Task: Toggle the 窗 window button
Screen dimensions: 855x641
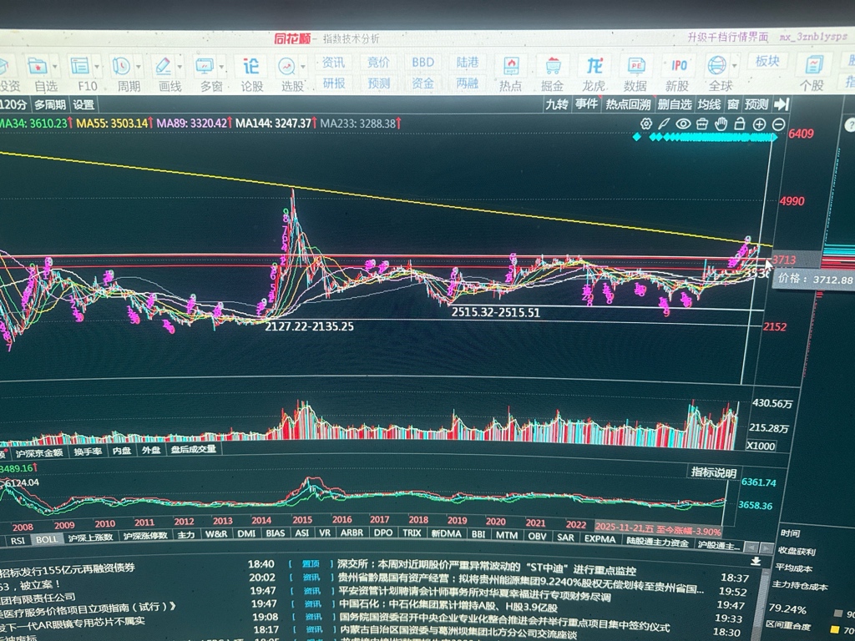Action: [733, 104]
